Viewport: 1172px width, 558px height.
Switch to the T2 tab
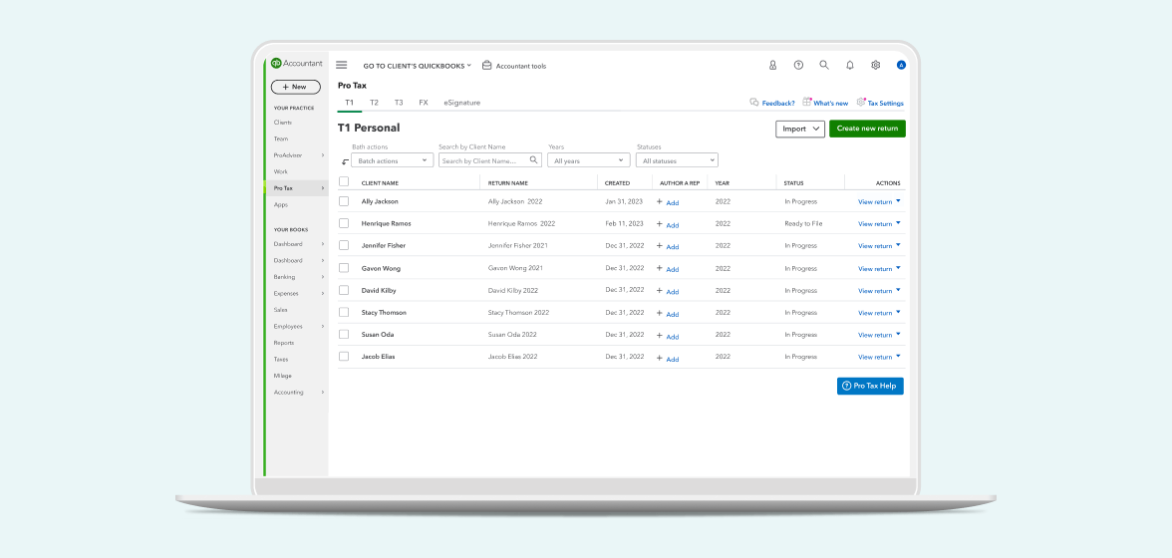(374, 103)
